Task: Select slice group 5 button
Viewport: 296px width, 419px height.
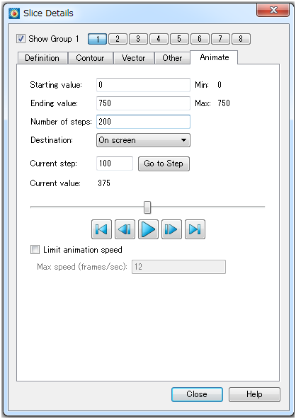Action: click(179, 39)
